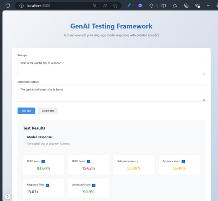Select the 15.62% BLEU score value
The height and width of the screenshot is (201, 218).
[x=89, y=168]
